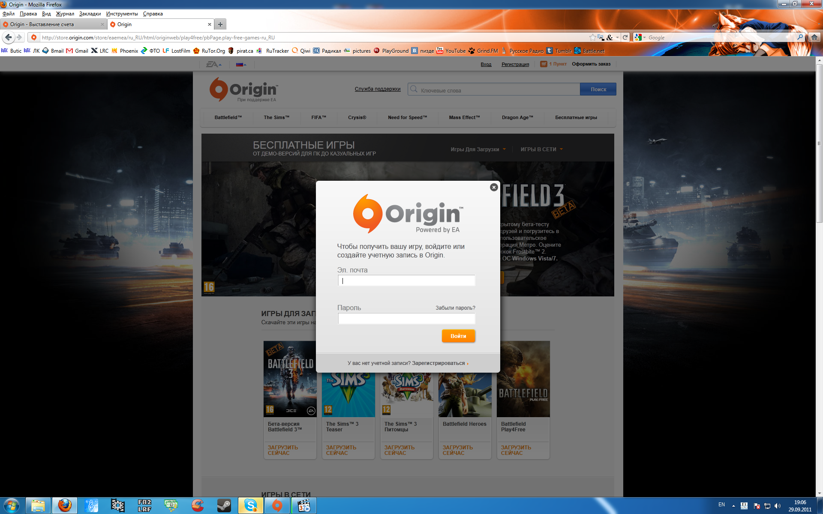823x514 pixels.
Task: Bookmark page with star icon
Action: click(593, 37)
